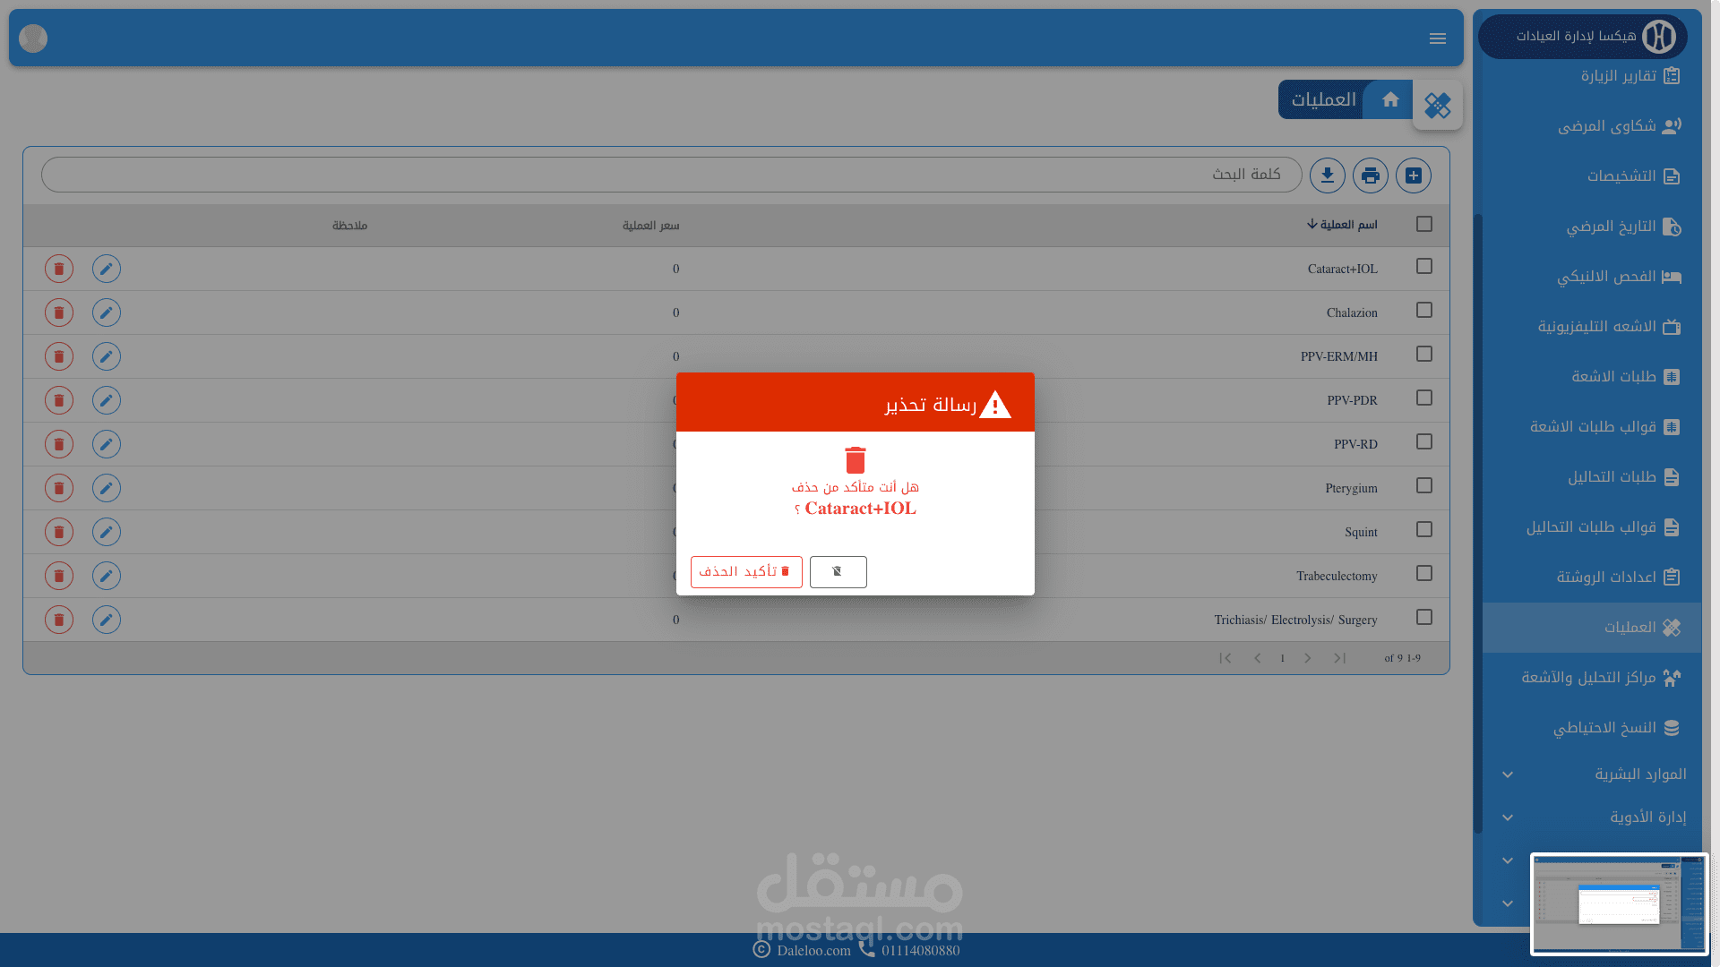Click the print icon in toolbar

[1371, 175]
